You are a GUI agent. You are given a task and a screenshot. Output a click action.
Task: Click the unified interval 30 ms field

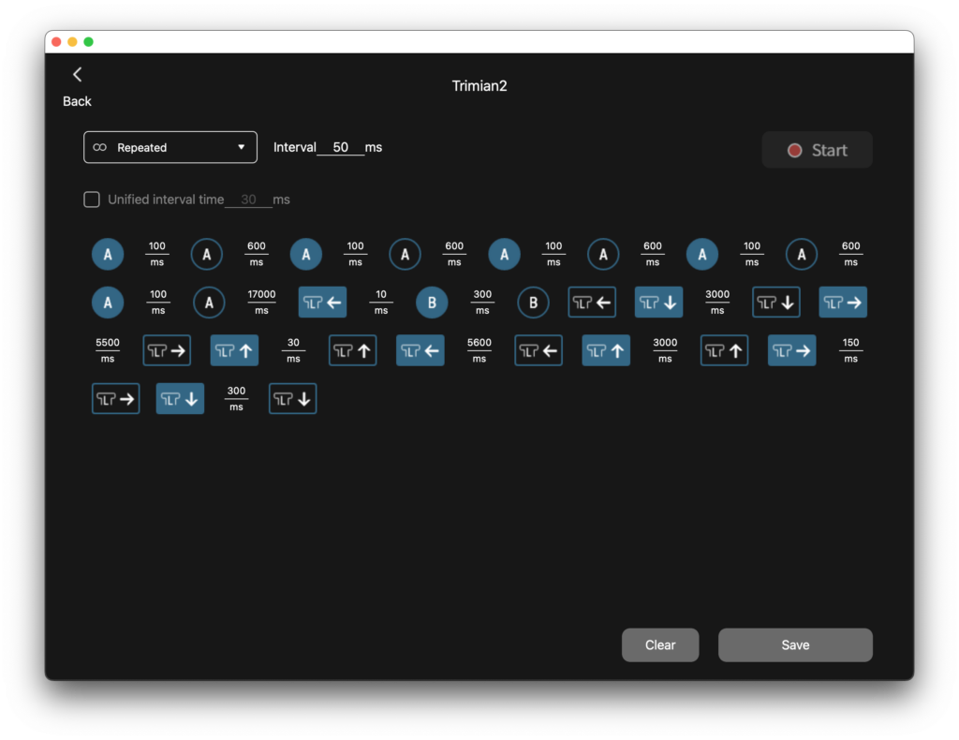tap(248, 200)
